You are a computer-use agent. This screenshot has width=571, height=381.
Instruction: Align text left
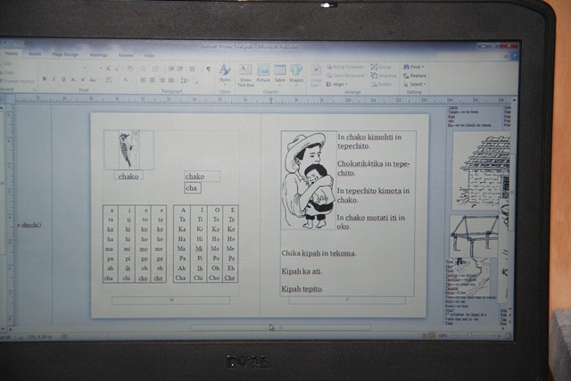coord(143,80)
